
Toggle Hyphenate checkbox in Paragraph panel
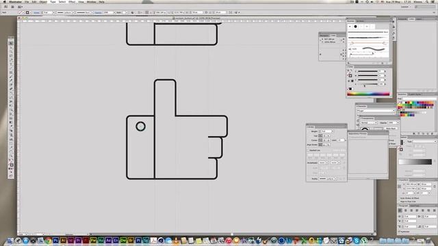pos(399,232)
